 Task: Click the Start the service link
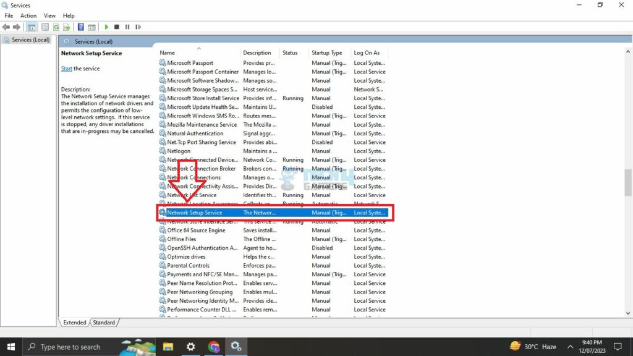click(66, 69)
